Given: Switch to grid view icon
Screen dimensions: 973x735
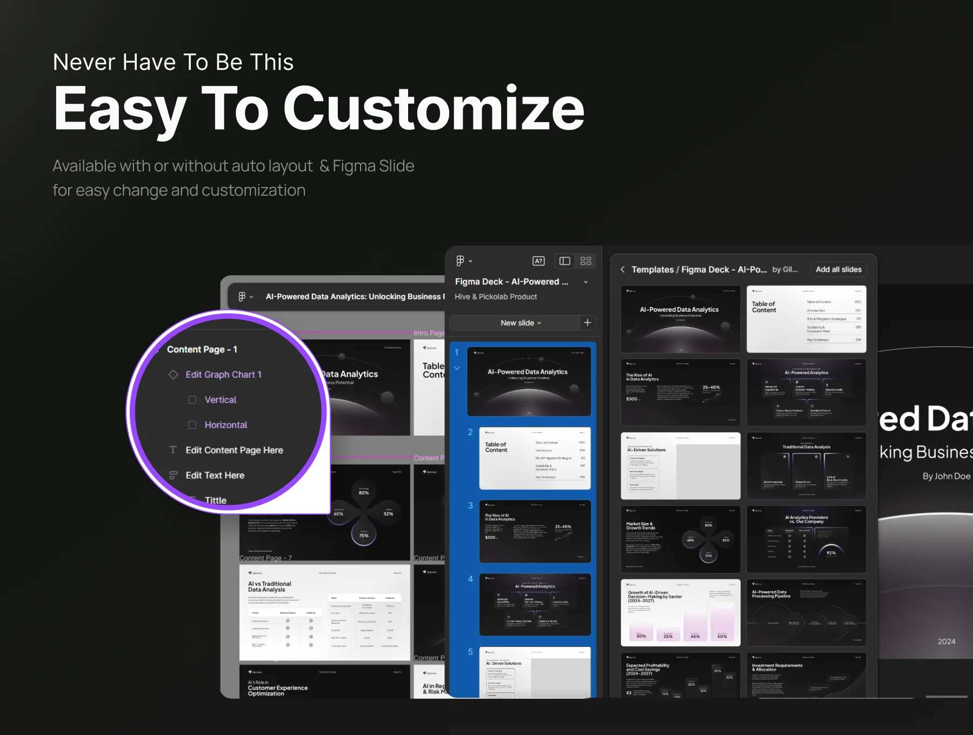Looking at the screenshot, I should pos(585,261).
